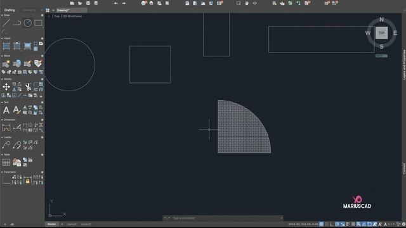406x228 pixels.
Task: Select the Polyline tool in Draw panel
Action: (x=17, y=23)
